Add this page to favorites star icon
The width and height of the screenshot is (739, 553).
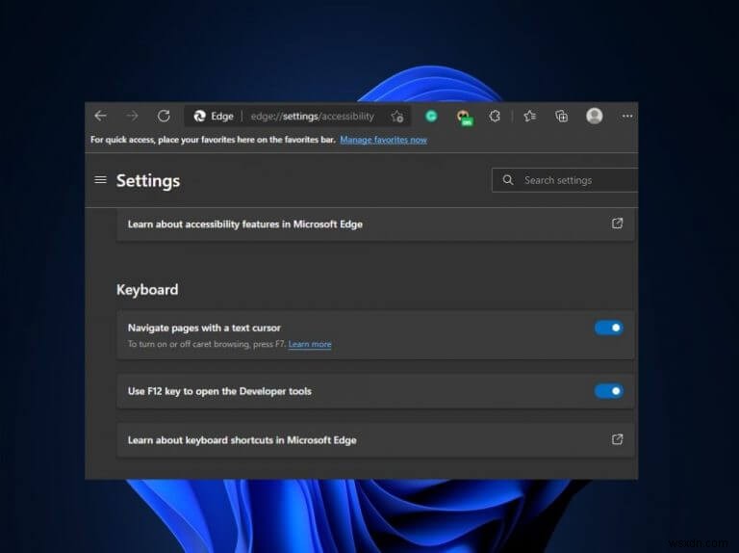[x=396, y=116]
